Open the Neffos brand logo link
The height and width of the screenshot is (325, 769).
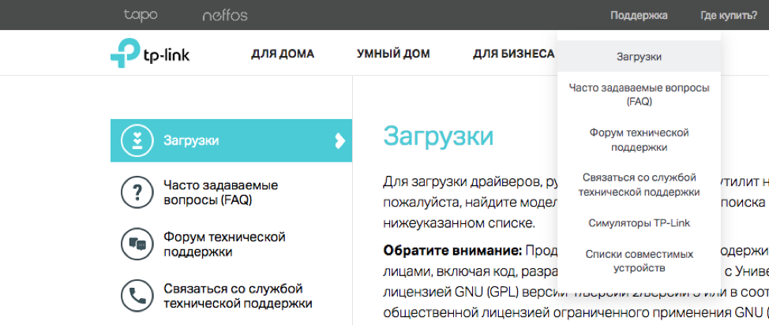click(225, 16)
